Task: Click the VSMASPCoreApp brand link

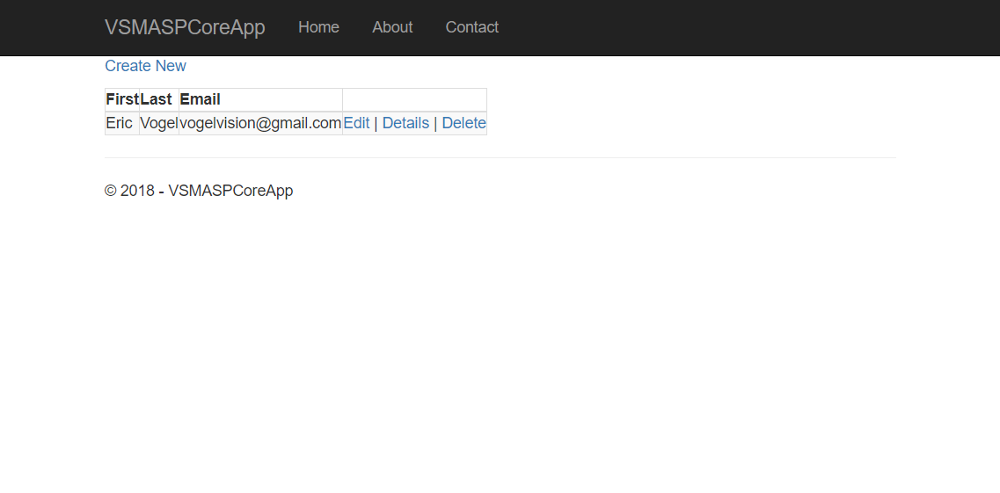Action: click(x=185, y=27)
